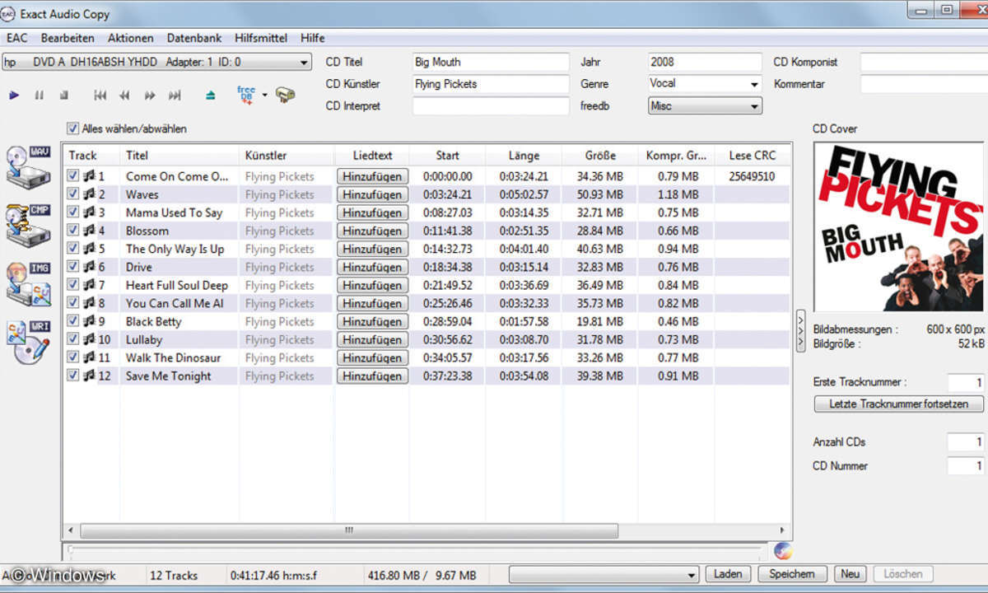Click the CMP compressed copy icon
This screenshot has height=593, width=988.
[x=29, y=224]
